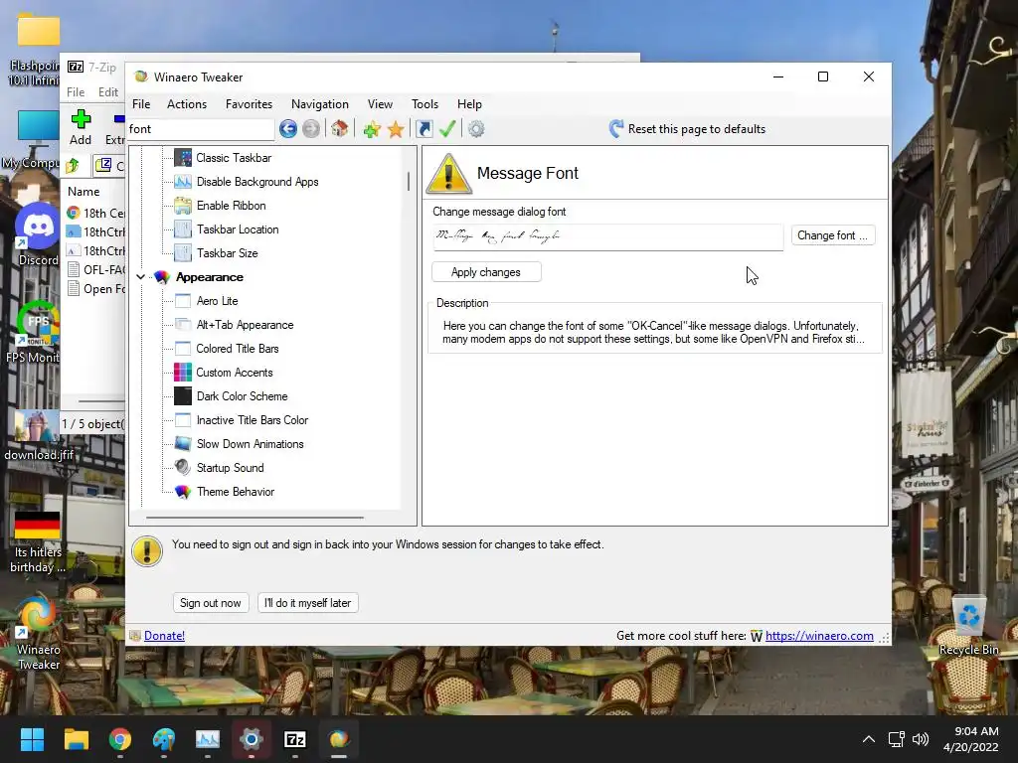Click the grey forward navigation arrow
Image resolution: width=1018 pixels, height=763 pixels.
[311, 129]
